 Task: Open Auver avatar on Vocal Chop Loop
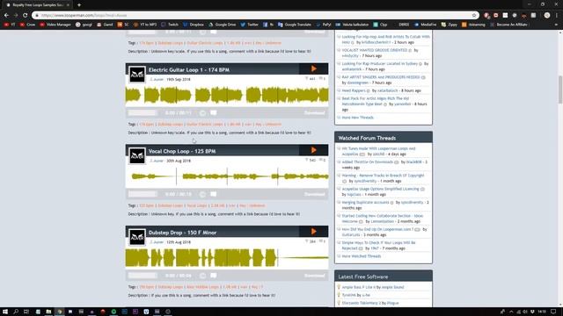[x=137, y=156]
